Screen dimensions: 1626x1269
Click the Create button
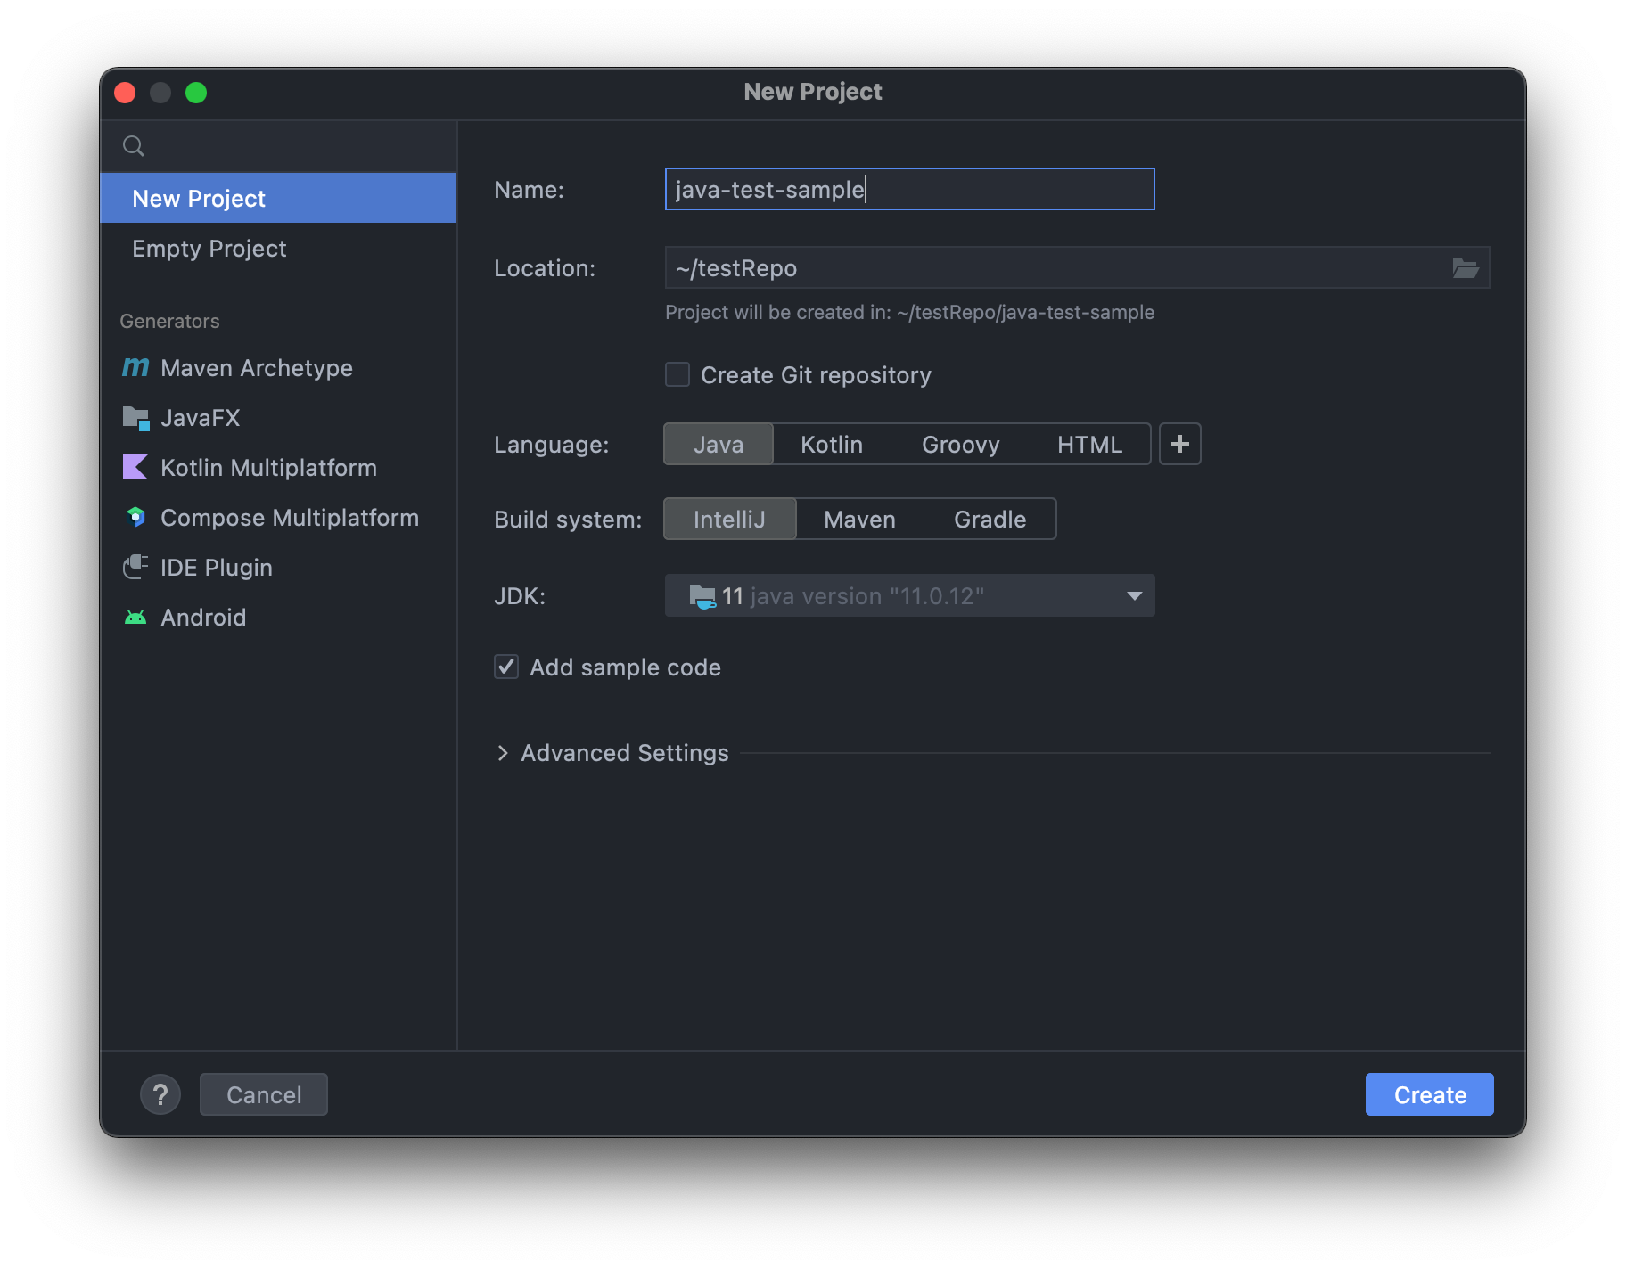point(1429,1094)
